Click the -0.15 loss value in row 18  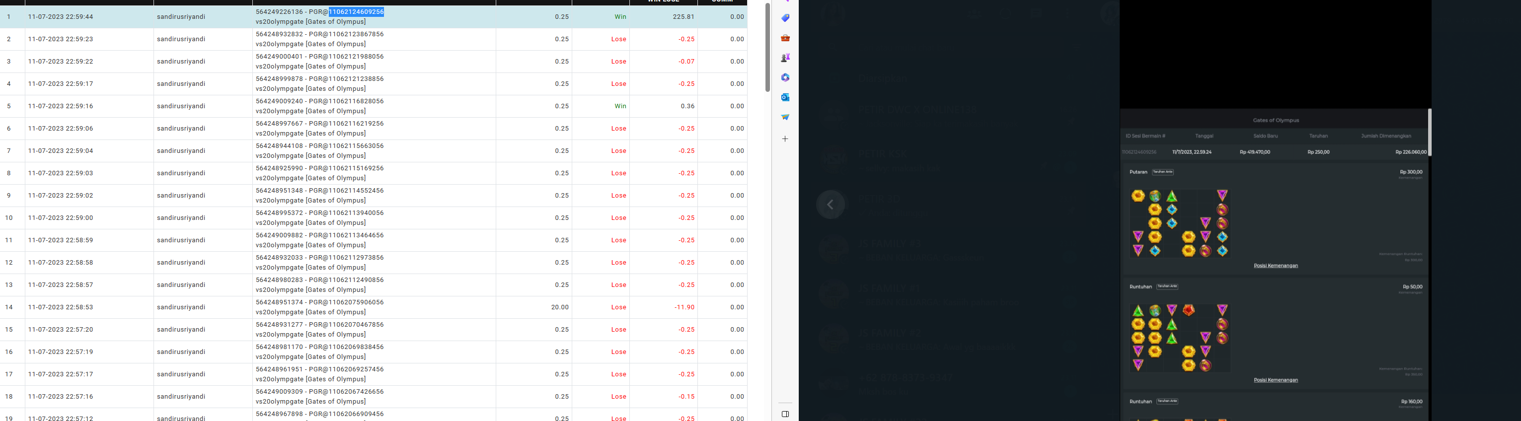point(686,397)
